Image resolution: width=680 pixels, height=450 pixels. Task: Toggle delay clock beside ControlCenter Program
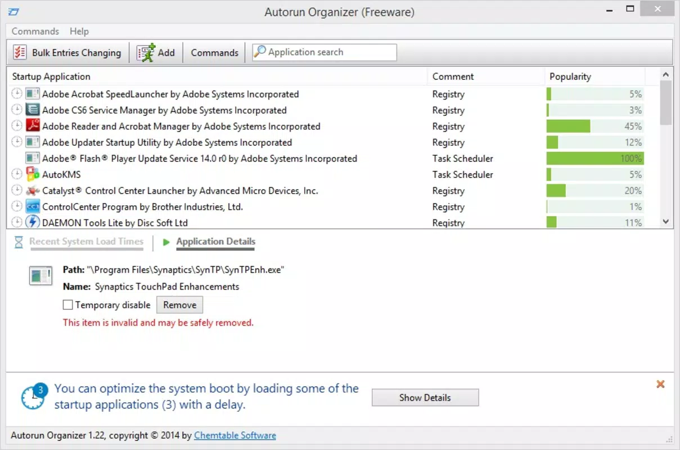tap(17, 206)
